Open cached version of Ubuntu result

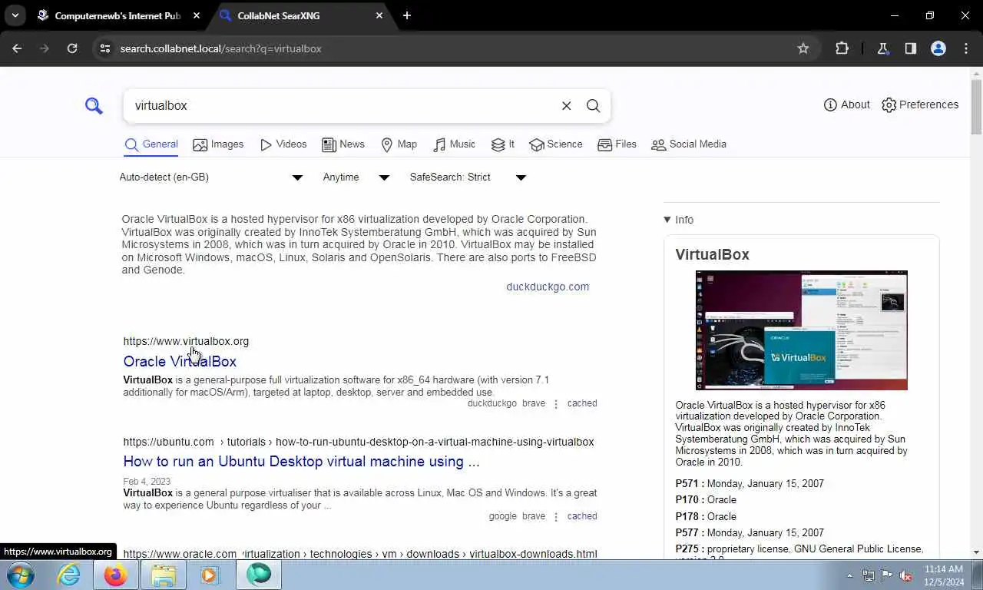(x=582, y=516)
